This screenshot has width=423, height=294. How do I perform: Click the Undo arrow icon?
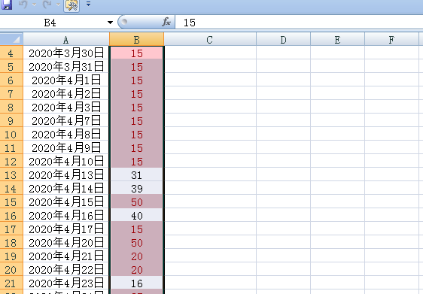pos(23,5)
